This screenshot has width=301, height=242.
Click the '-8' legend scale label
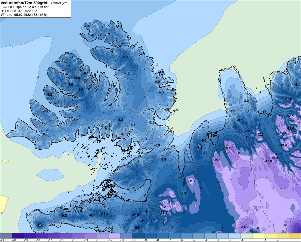(x=158, y=240)
